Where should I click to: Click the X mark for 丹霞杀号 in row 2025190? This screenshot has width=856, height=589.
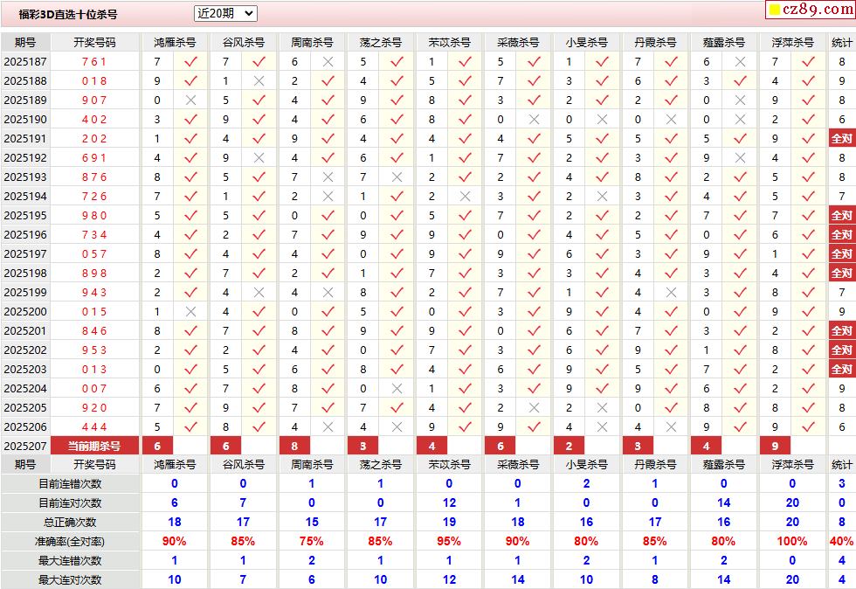(x=671, y=119)
